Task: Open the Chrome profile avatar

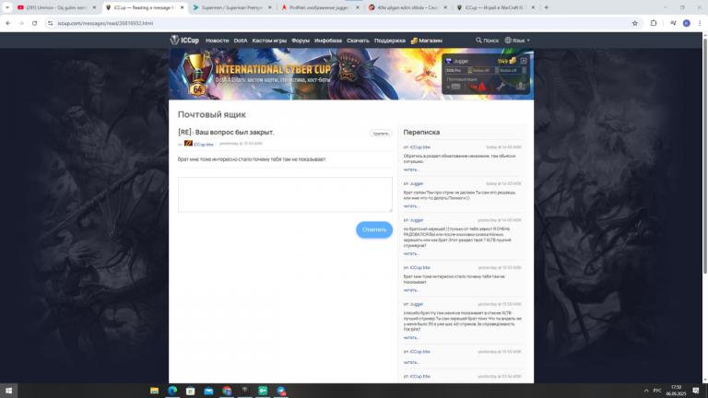Action: pyautogui.click(x=686, y=23)
